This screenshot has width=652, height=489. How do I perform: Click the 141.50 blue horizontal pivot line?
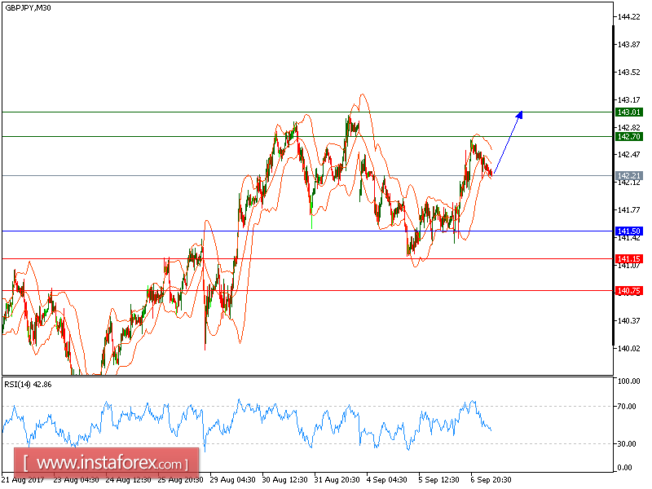point(308,231)
